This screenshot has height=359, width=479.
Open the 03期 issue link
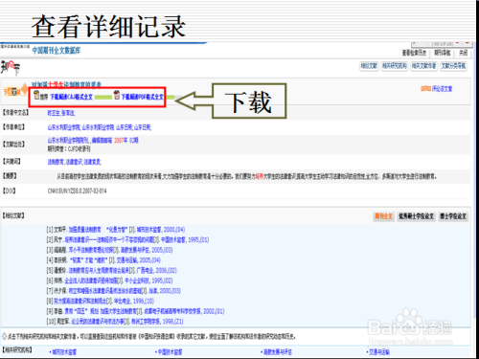pyautogui.click(x=133, y=141)
